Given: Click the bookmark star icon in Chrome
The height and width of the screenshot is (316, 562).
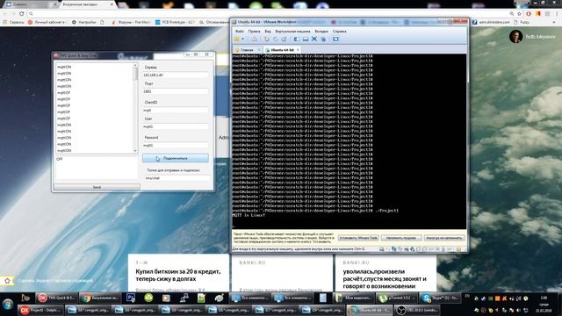Looking at the screenshot, I should click(519, 13).
